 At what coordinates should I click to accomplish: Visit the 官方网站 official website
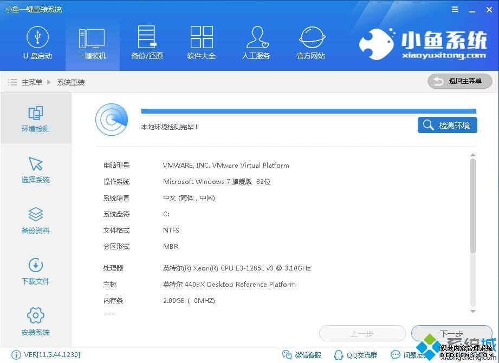pos(311,43)
